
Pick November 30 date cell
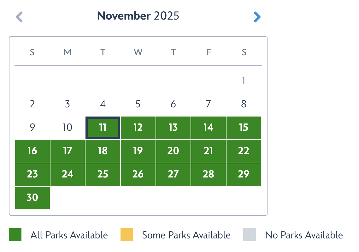32,198
